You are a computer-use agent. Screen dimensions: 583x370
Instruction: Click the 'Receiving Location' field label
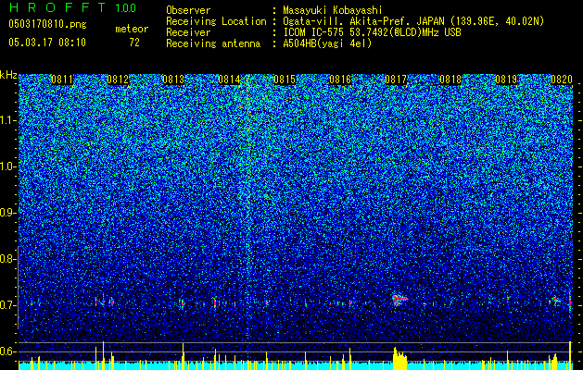coord(216,21)
